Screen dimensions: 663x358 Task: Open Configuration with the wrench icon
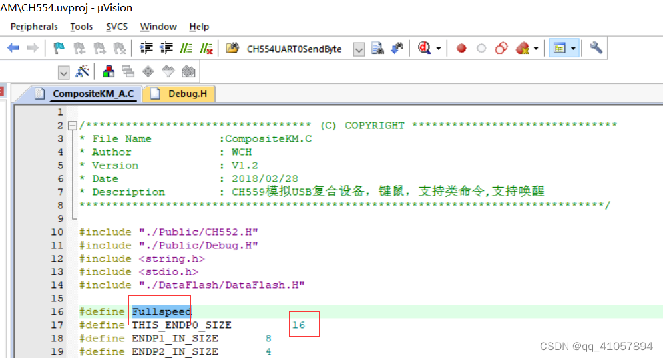596,48
